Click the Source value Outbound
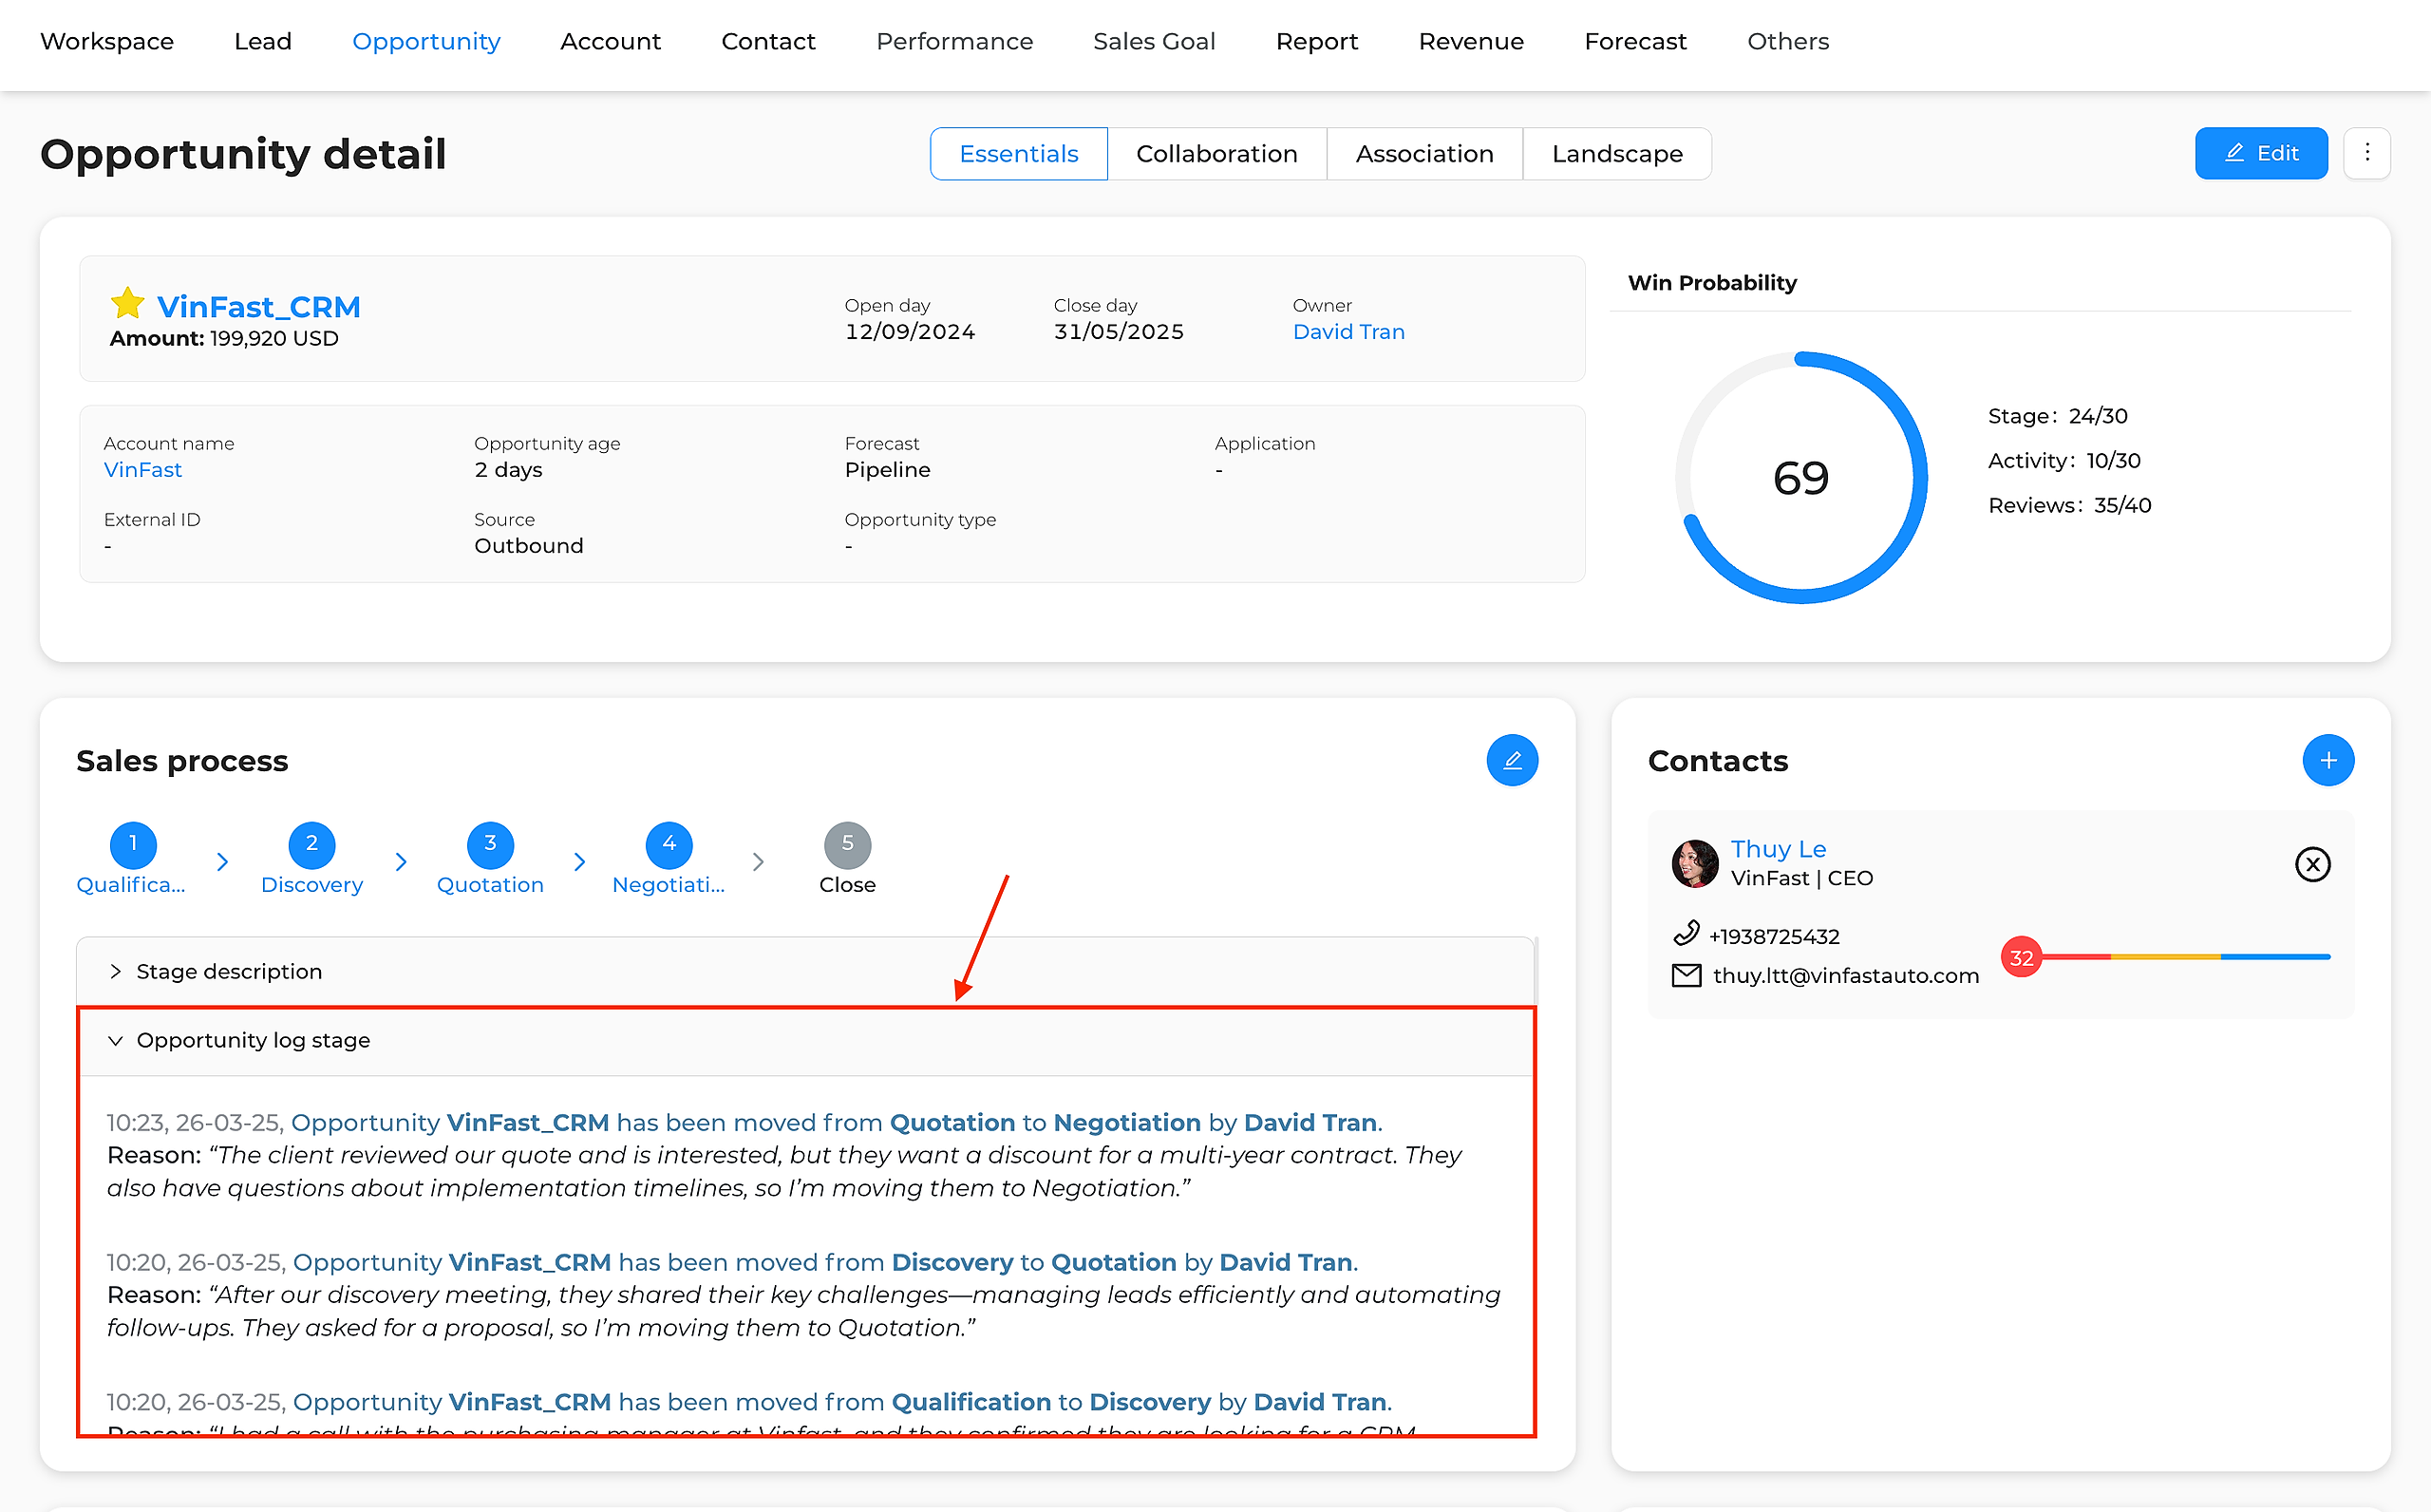Image resolution: width=2431 pixels, height=1512 pixels. [x=529, y=546]
